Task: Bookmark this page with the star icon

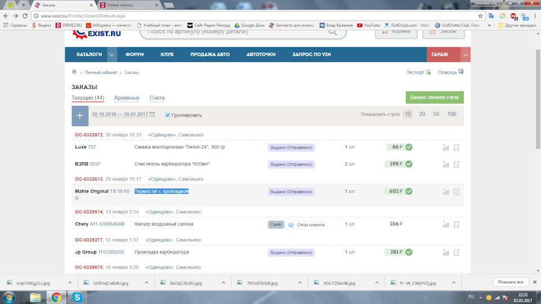Action: tap(480, 16)
